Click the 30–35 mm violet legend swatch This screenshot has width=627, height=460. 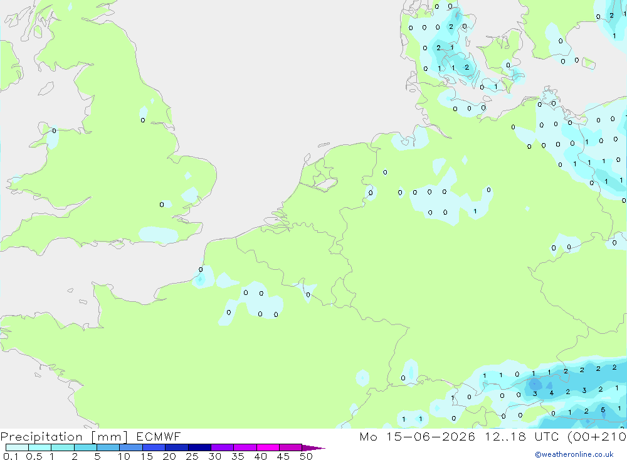(223, 447)
